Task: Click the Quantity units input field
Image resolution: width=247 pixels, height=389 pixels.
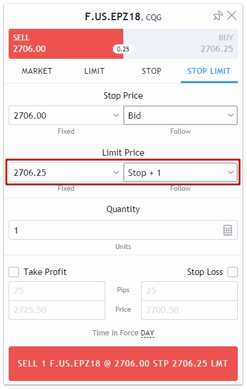Action: (x=123, y=230)
